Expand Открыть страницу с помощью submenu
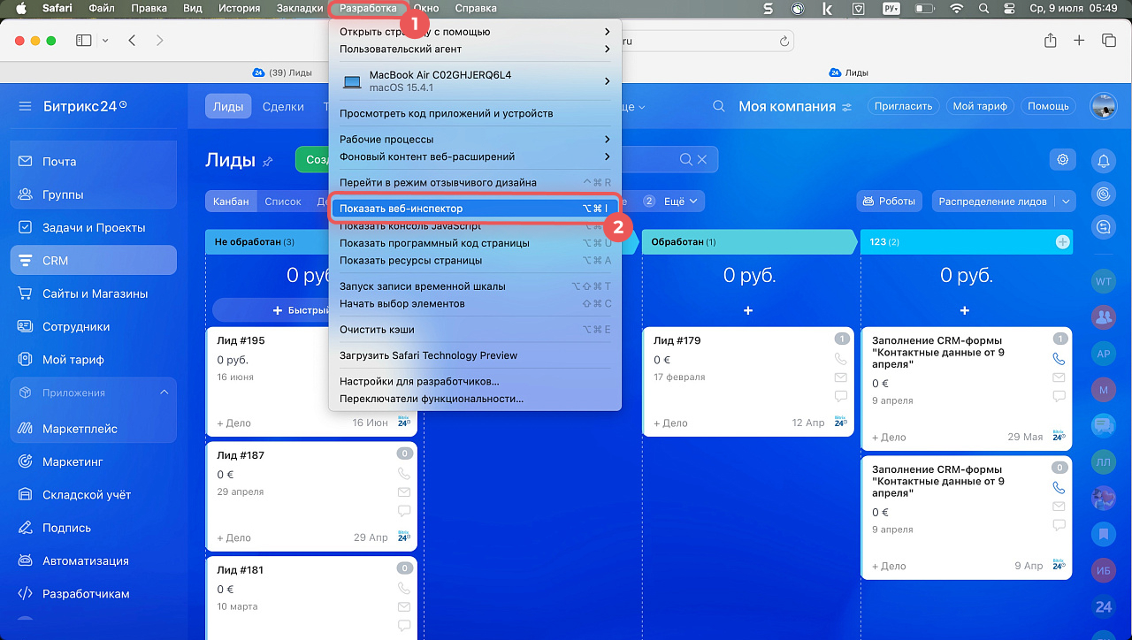 475,32
